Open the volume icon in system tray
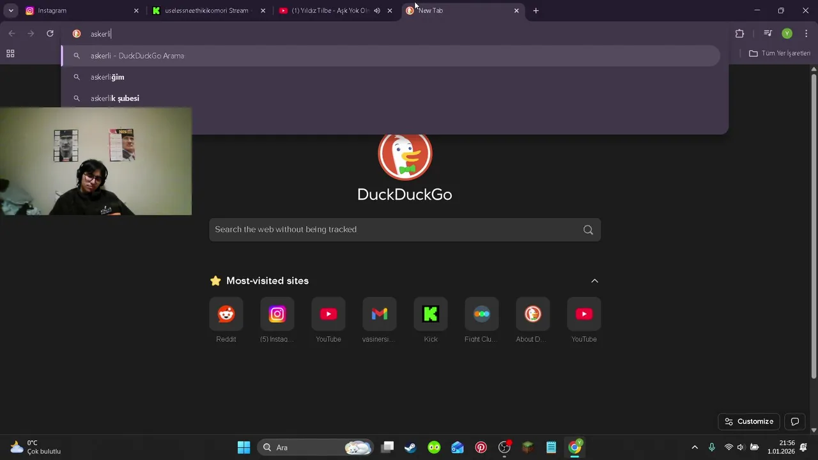This screenshot has width=818, height=460. (x=741, y=447)
